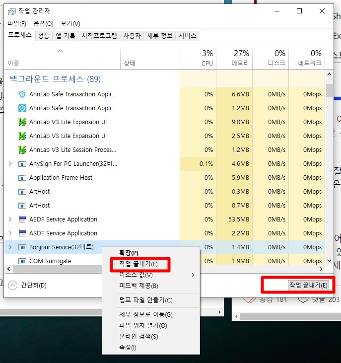This screenshot has width=341, height=363.
Task: Click the horizontal scrollbar right arrow
Action: point(321,269)
